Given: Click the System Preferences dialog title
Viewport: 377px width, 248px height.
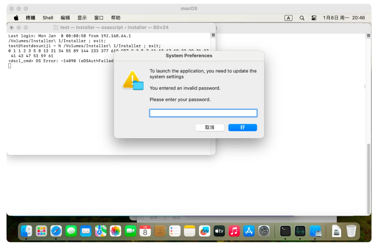Looking at the screenshot, I should [x=189, y=56].
